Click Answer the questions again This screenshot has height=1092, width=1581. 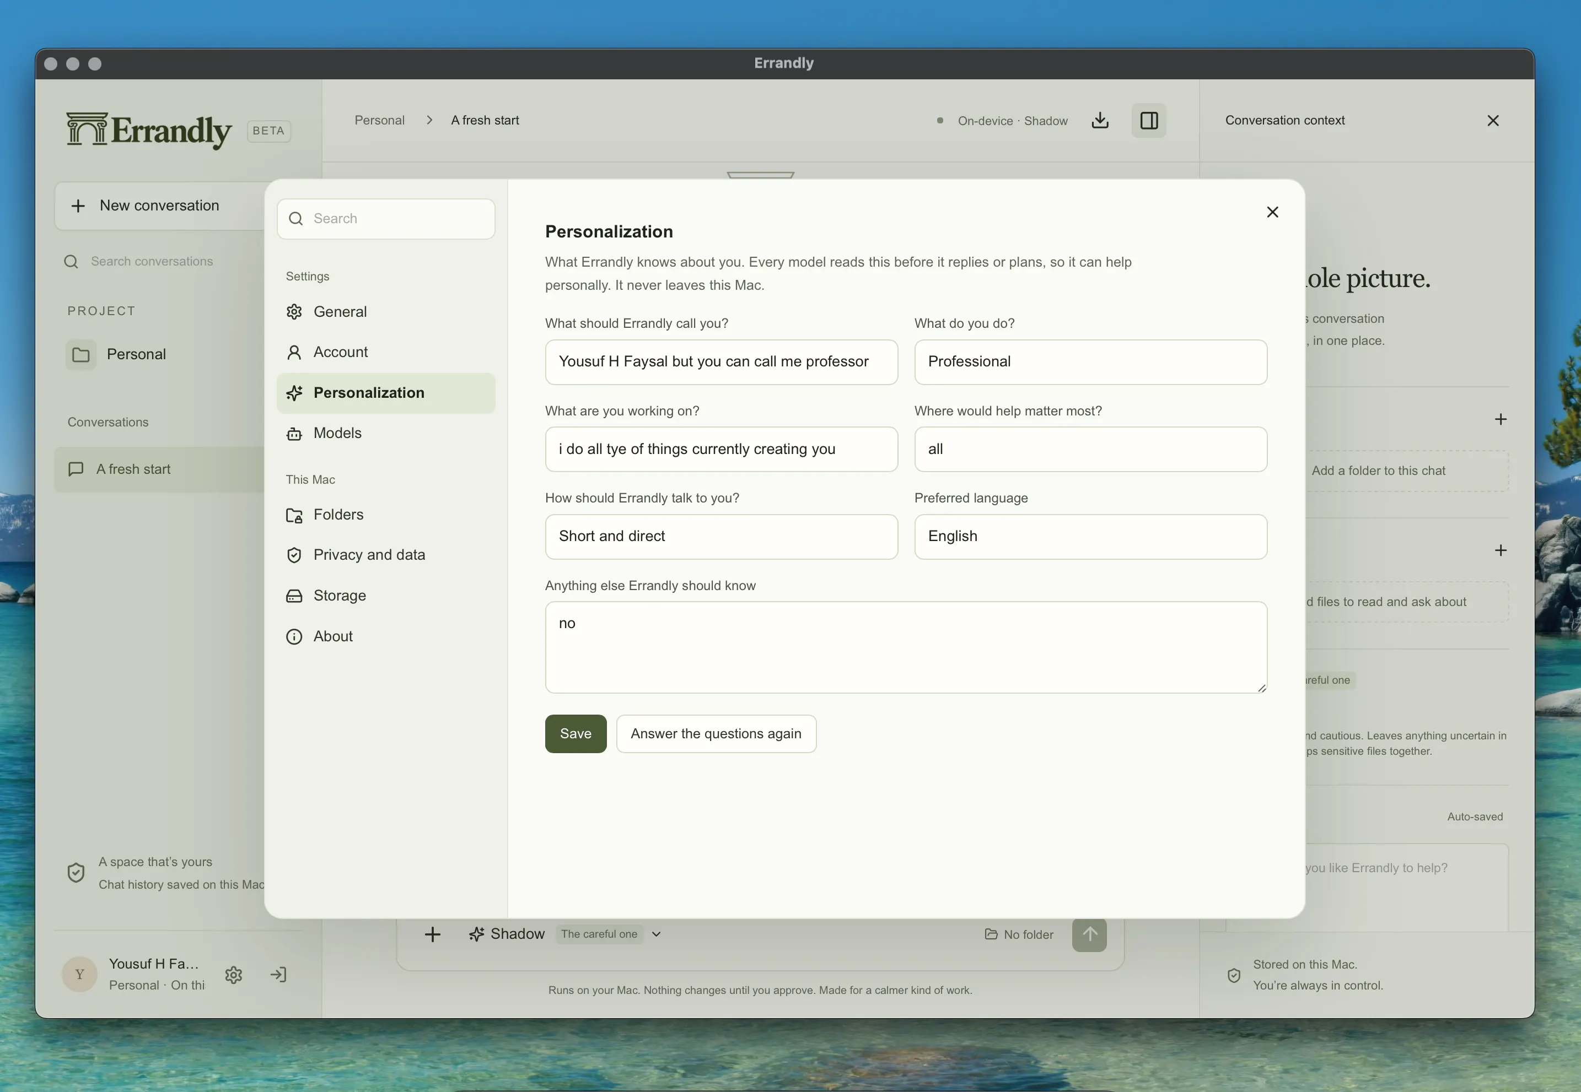point(716,733)
